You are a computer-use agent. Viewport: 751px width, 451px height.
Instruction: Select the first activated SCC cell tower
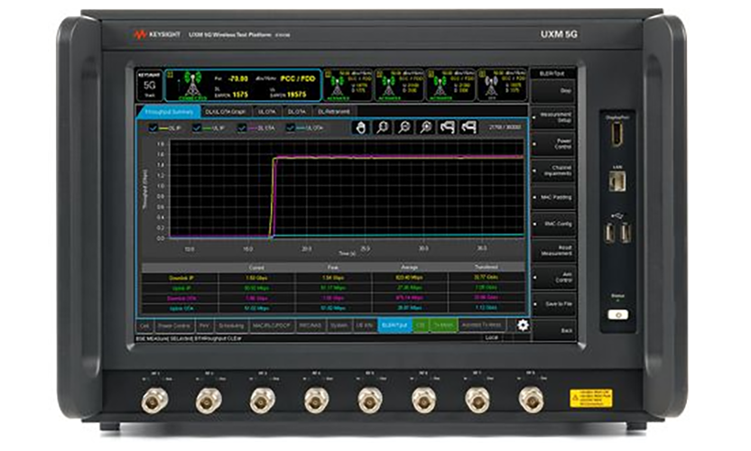[338, 85]
